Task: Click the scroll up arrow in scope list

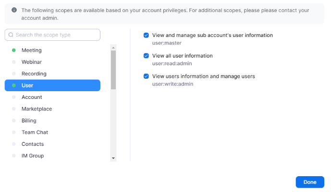Action: [x=113, y=48]
